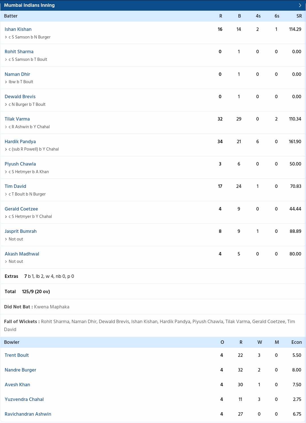
Task: Open Gerald Coetzee's player profile
Action: (21, 209)
